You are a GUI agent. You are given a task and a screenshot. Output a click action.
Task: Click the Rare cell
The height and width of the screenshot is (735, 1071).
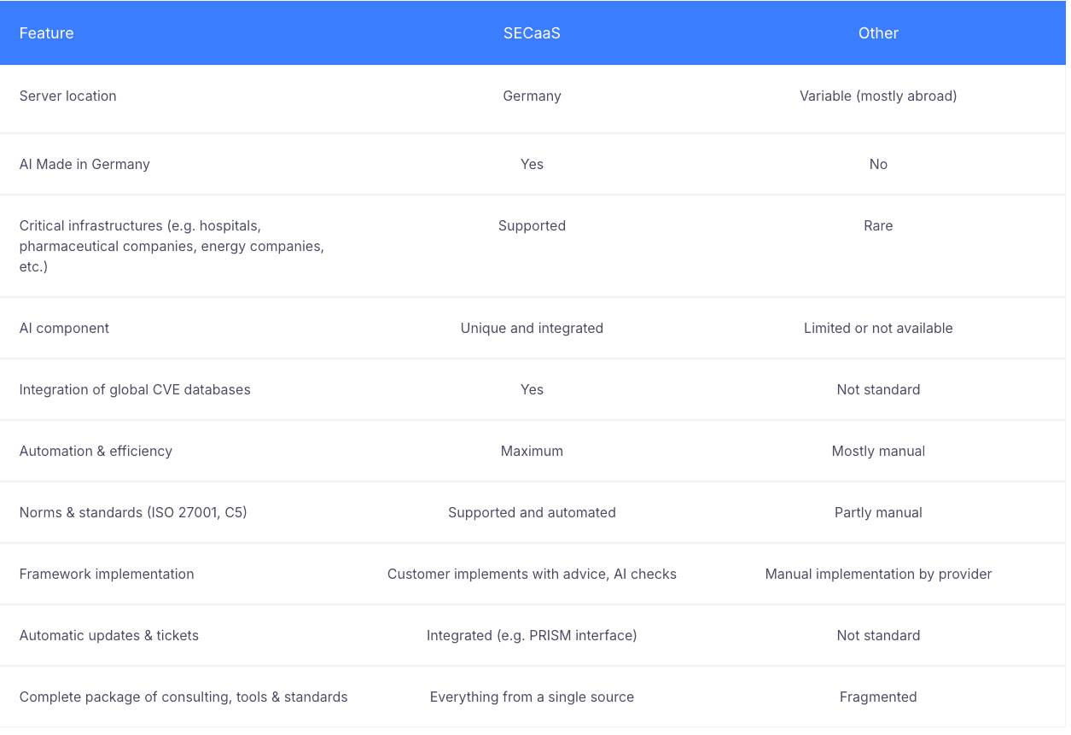878,225
